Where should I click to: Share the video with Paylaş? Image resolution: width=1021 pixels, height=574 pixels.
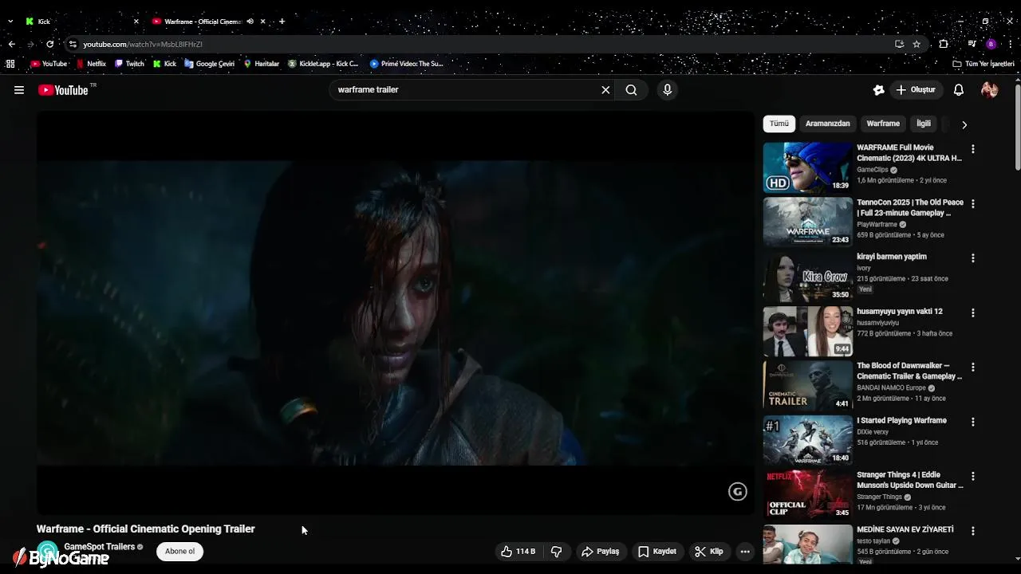pos(600,552)
